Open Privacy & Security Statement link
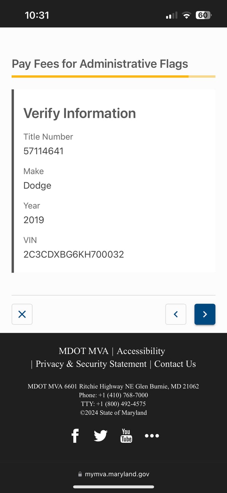The height and width of the screenshot is (493, 227). [91, 364]
